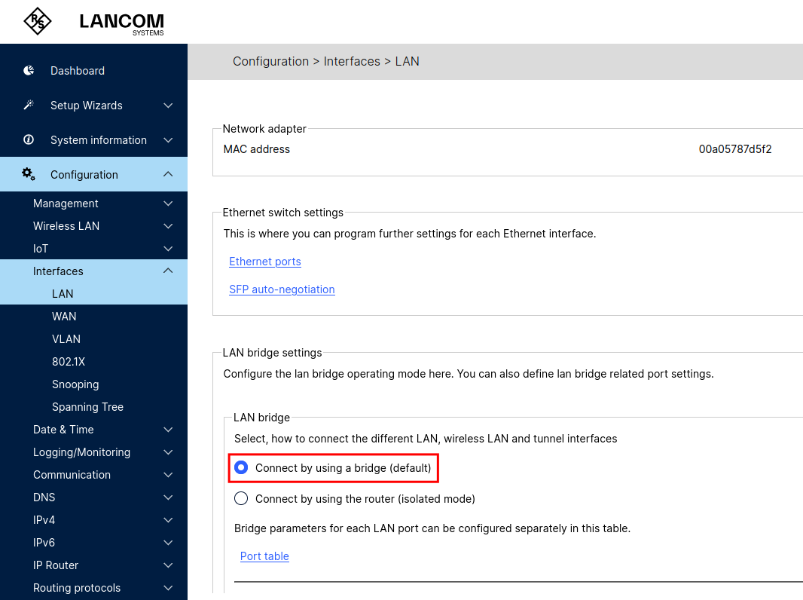Viewport: 803px width, 600px height.
Task: Click the System information info icon
Action: pos(29,140)
